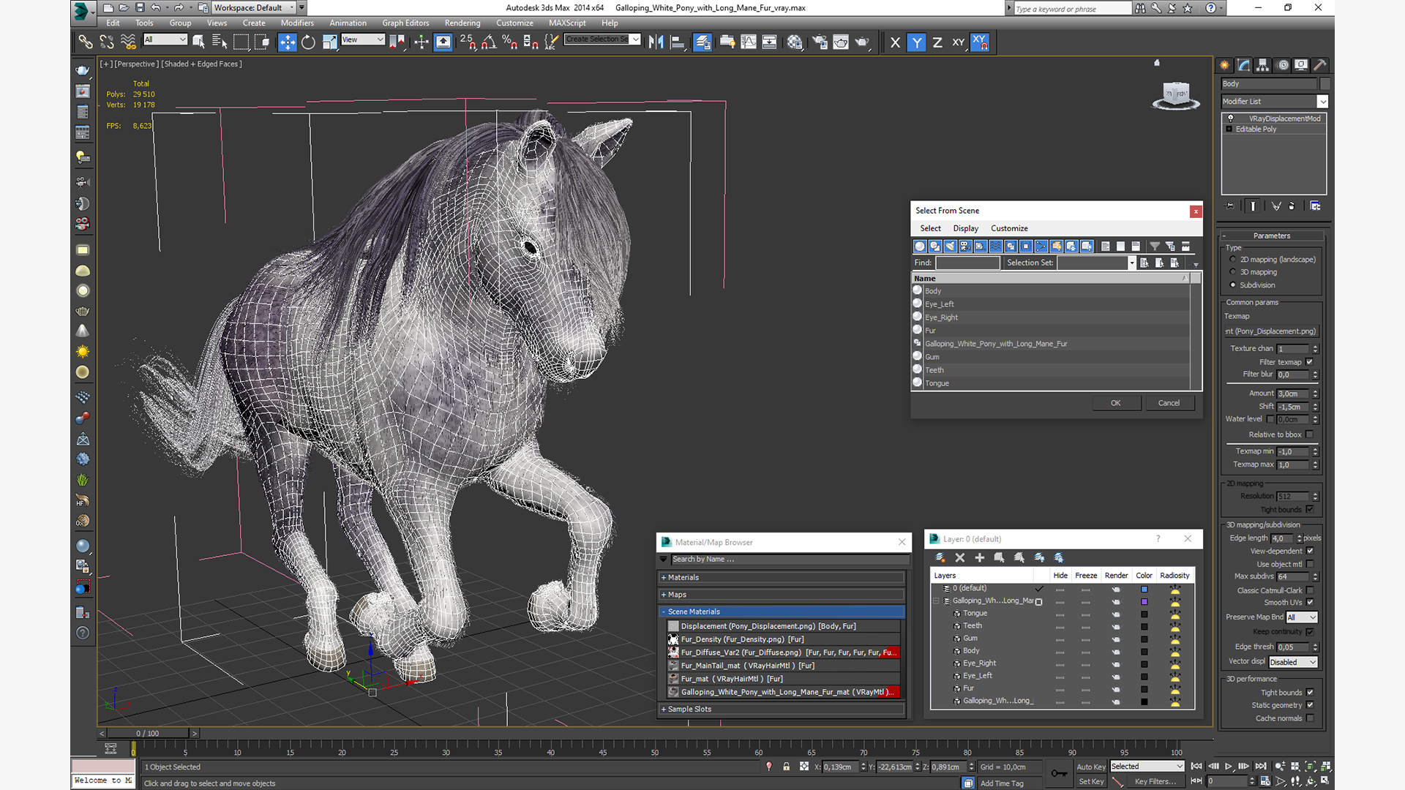
Task: Click the ViewCube in the viewport
Action: (x=1176, y=95)
